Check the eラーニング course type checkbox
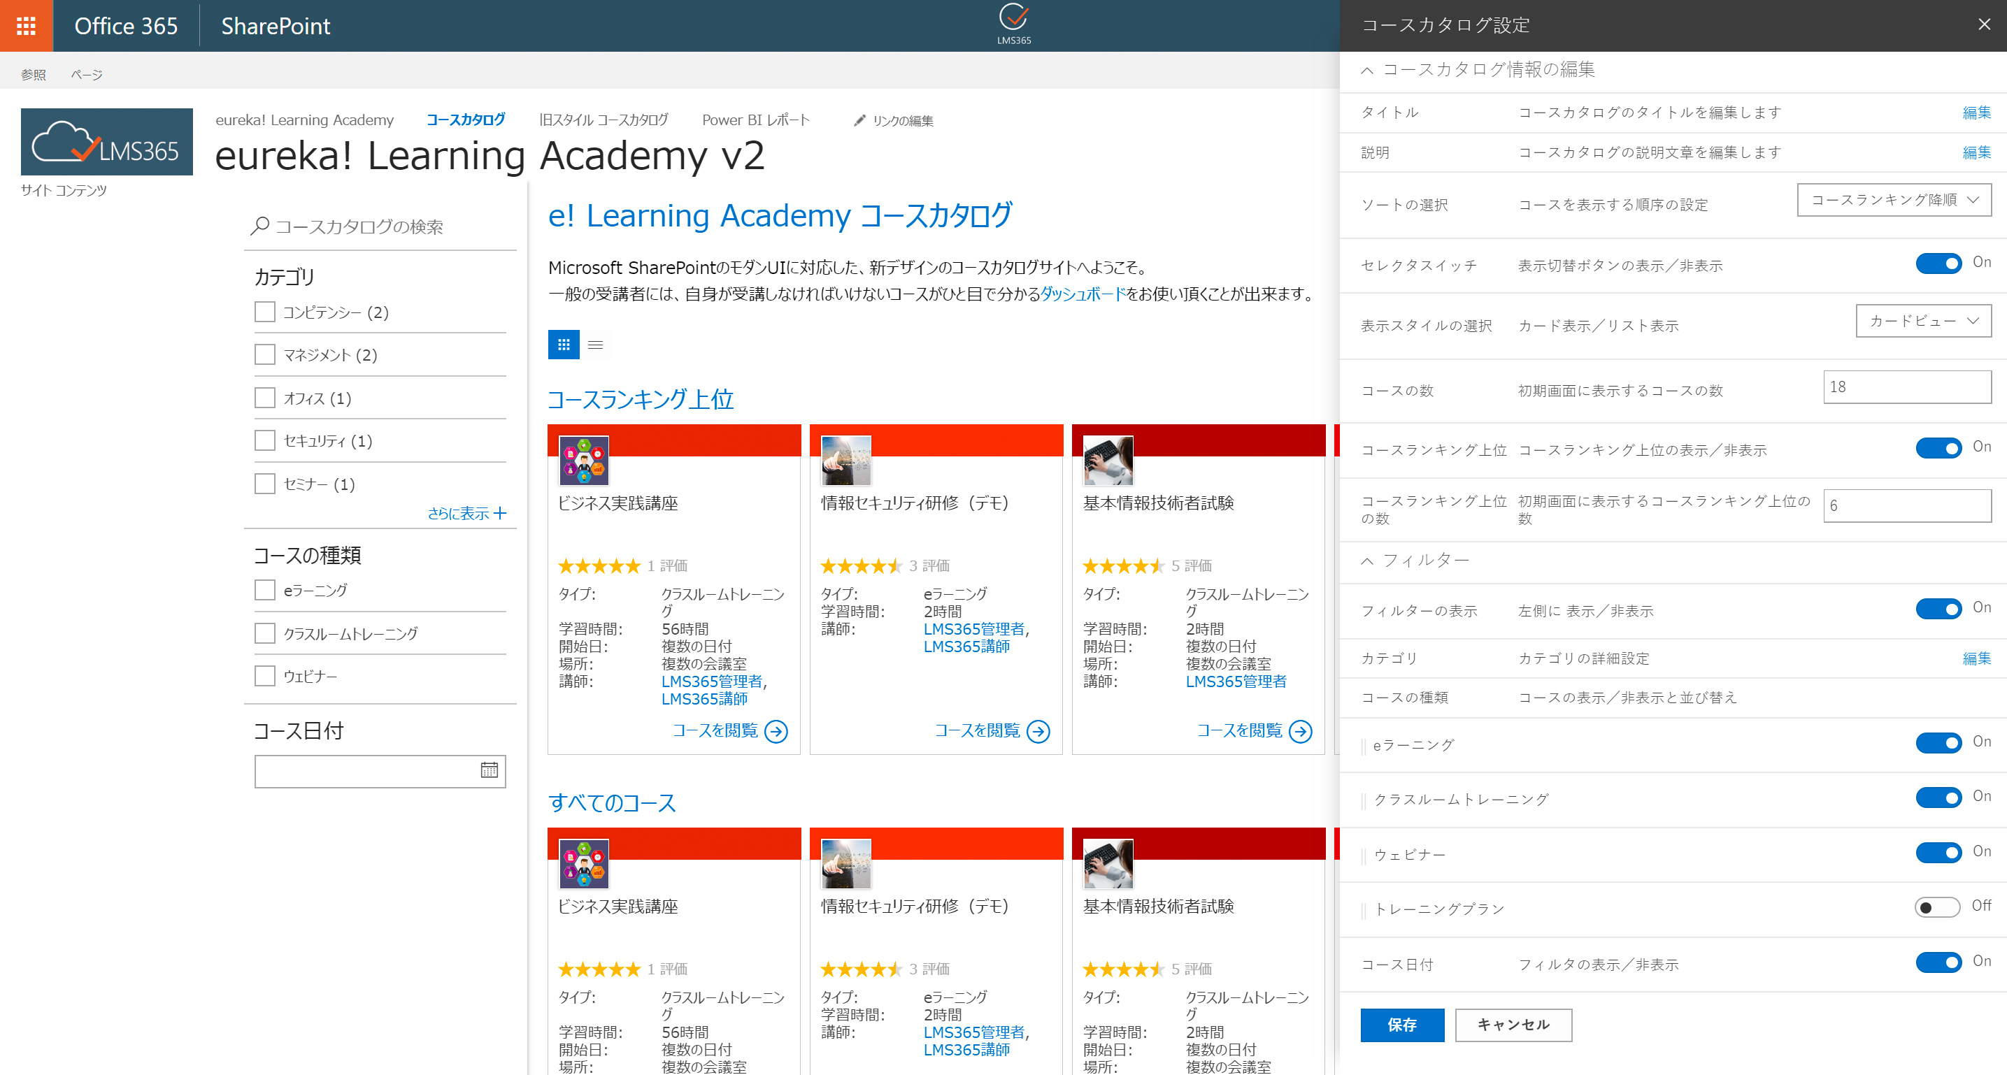Screen dimensions: 2007x1075 (x=265, y=590)
